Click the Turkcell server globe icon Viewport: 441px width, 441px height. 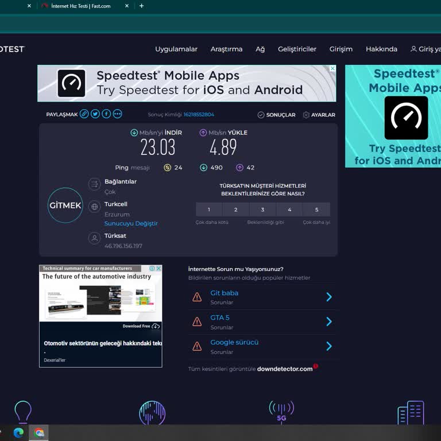[x=95, y=207]
